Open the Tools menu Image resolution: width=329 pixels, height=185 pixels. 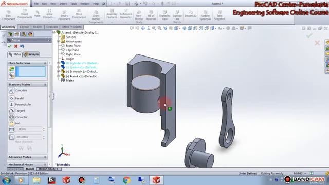[74, 4]
